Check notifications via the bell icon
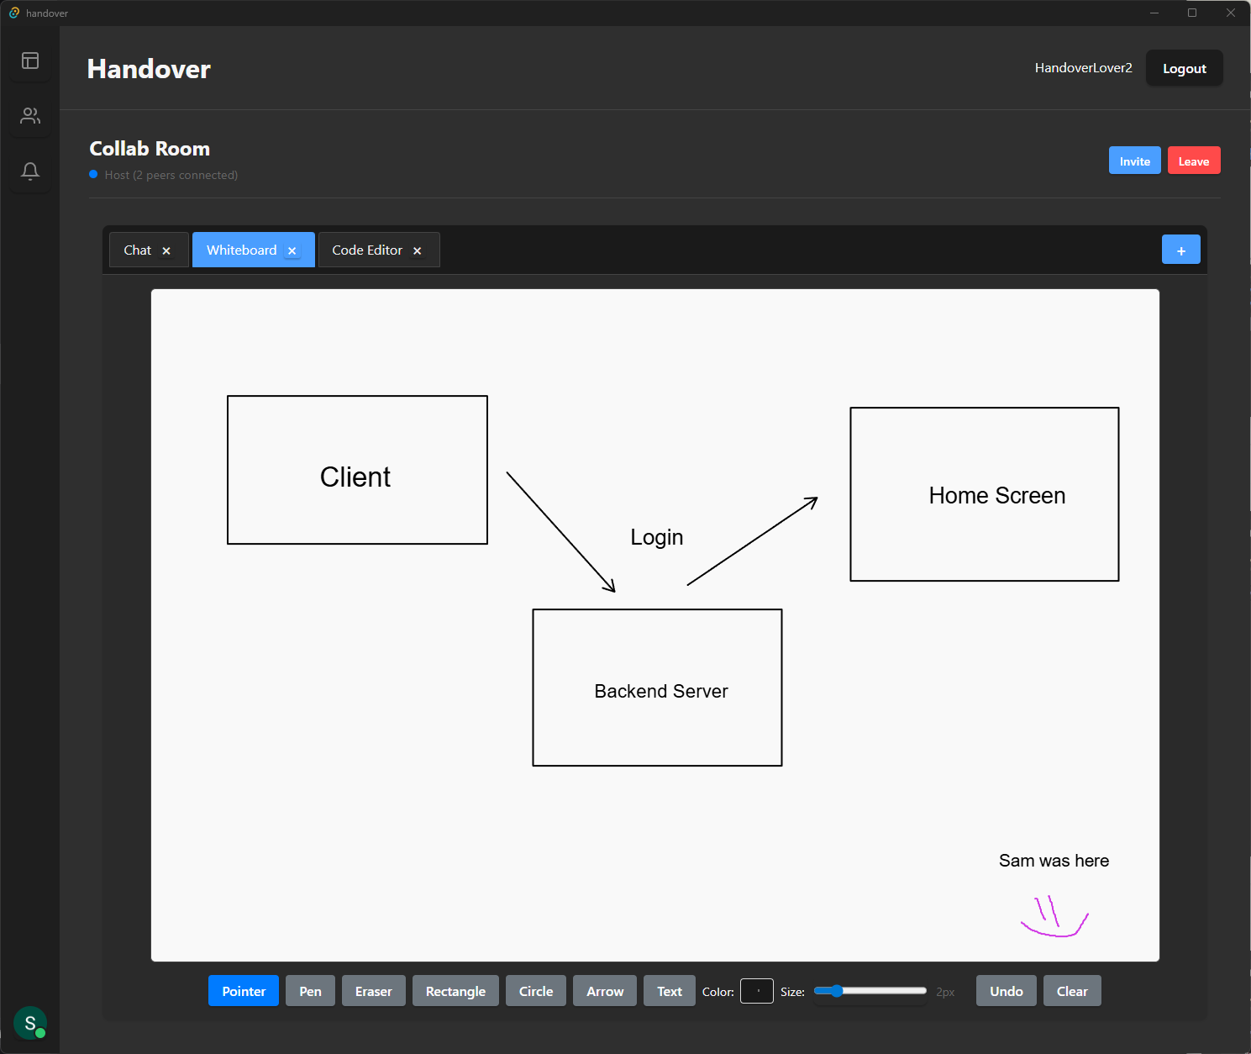The width and height of the screenshot is (1251, 1054). pyautogui.click(x=30, y=171)
